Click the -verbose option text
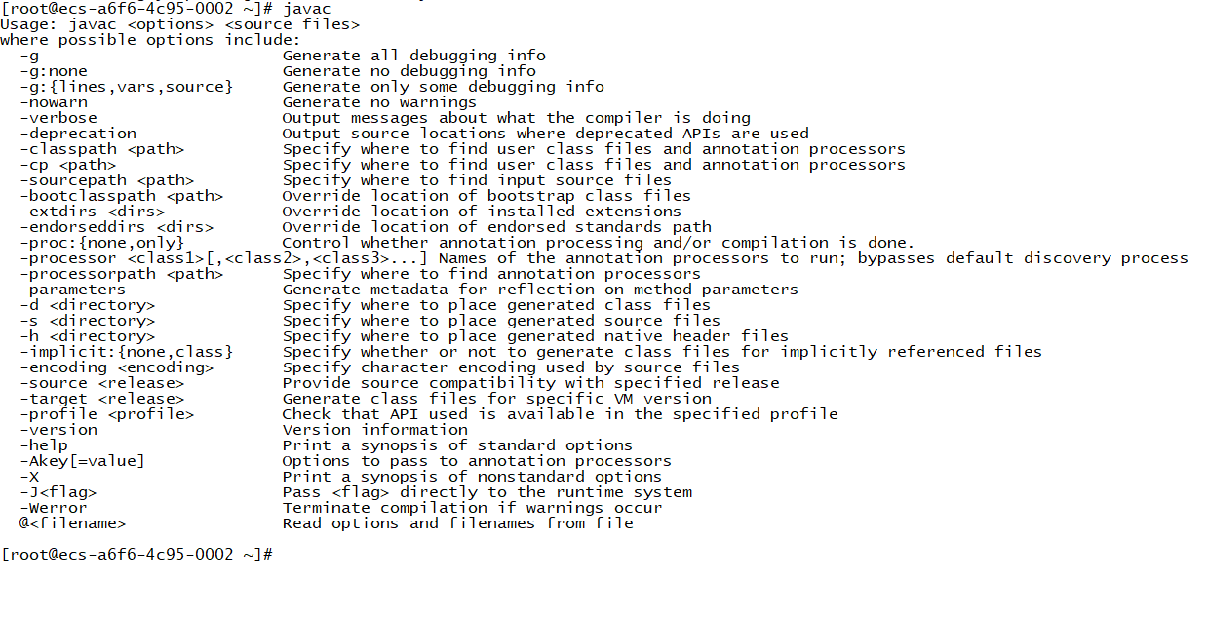This screenshot has height=618, width=1207. pos(58,118)
